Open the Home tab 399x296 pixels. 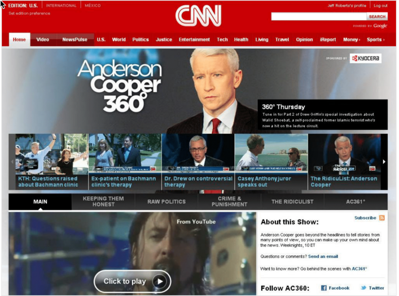(19, 39)
